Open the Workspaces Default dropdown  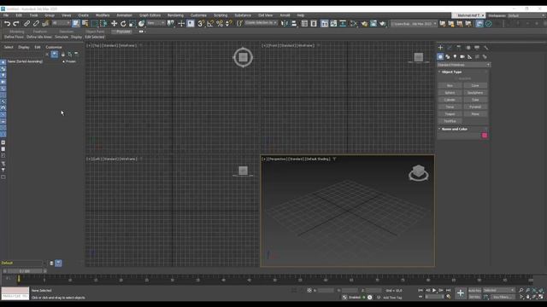pos(526,15)
